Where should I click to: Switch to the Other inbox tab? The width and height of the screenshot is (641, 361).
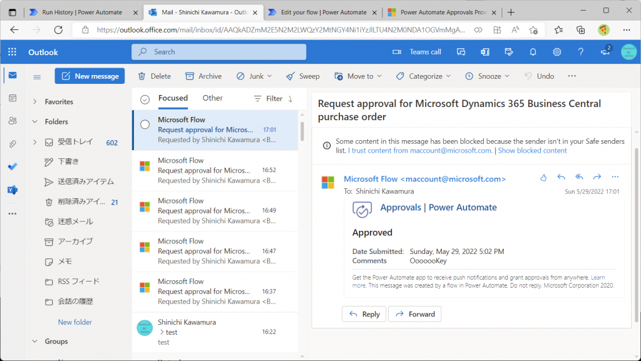tap(213, 98)
